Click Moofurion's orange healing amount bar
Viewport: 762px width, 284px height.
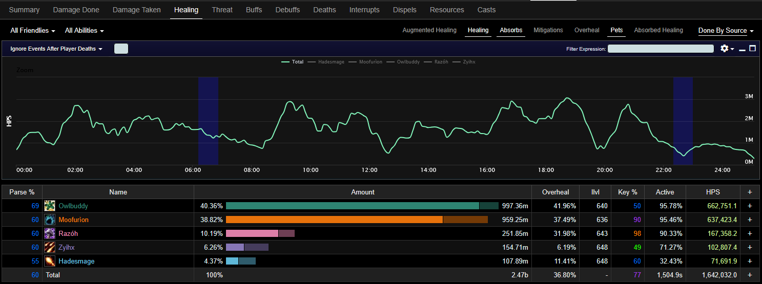point(334,220)
